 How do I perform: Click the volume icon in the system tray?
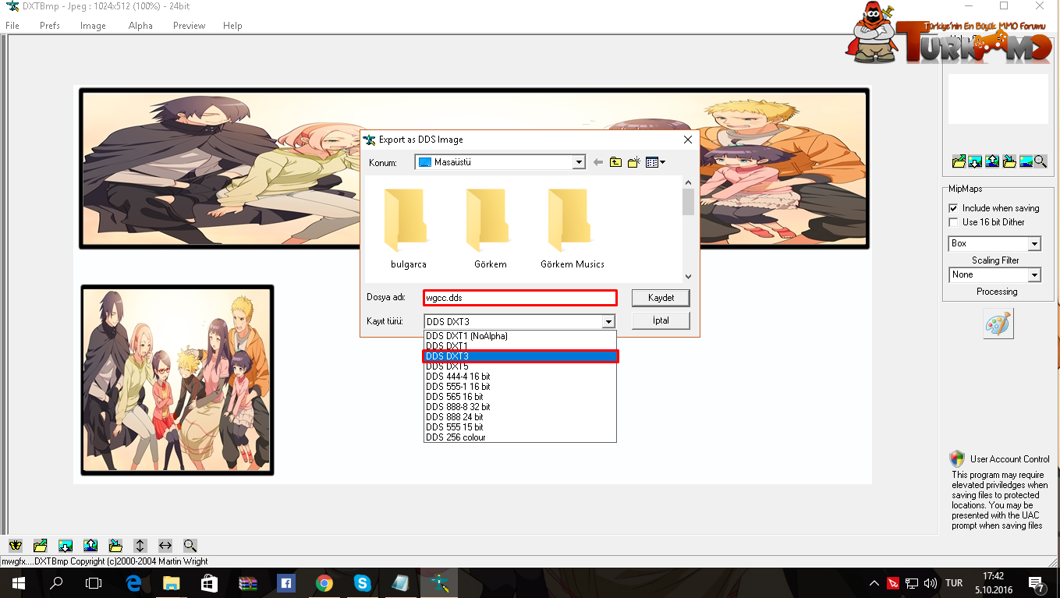click(930, 583)
